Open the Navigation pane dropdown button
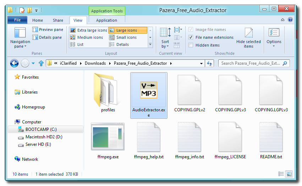Viewport: 302px width, 186px height. (x=20, y=38)
